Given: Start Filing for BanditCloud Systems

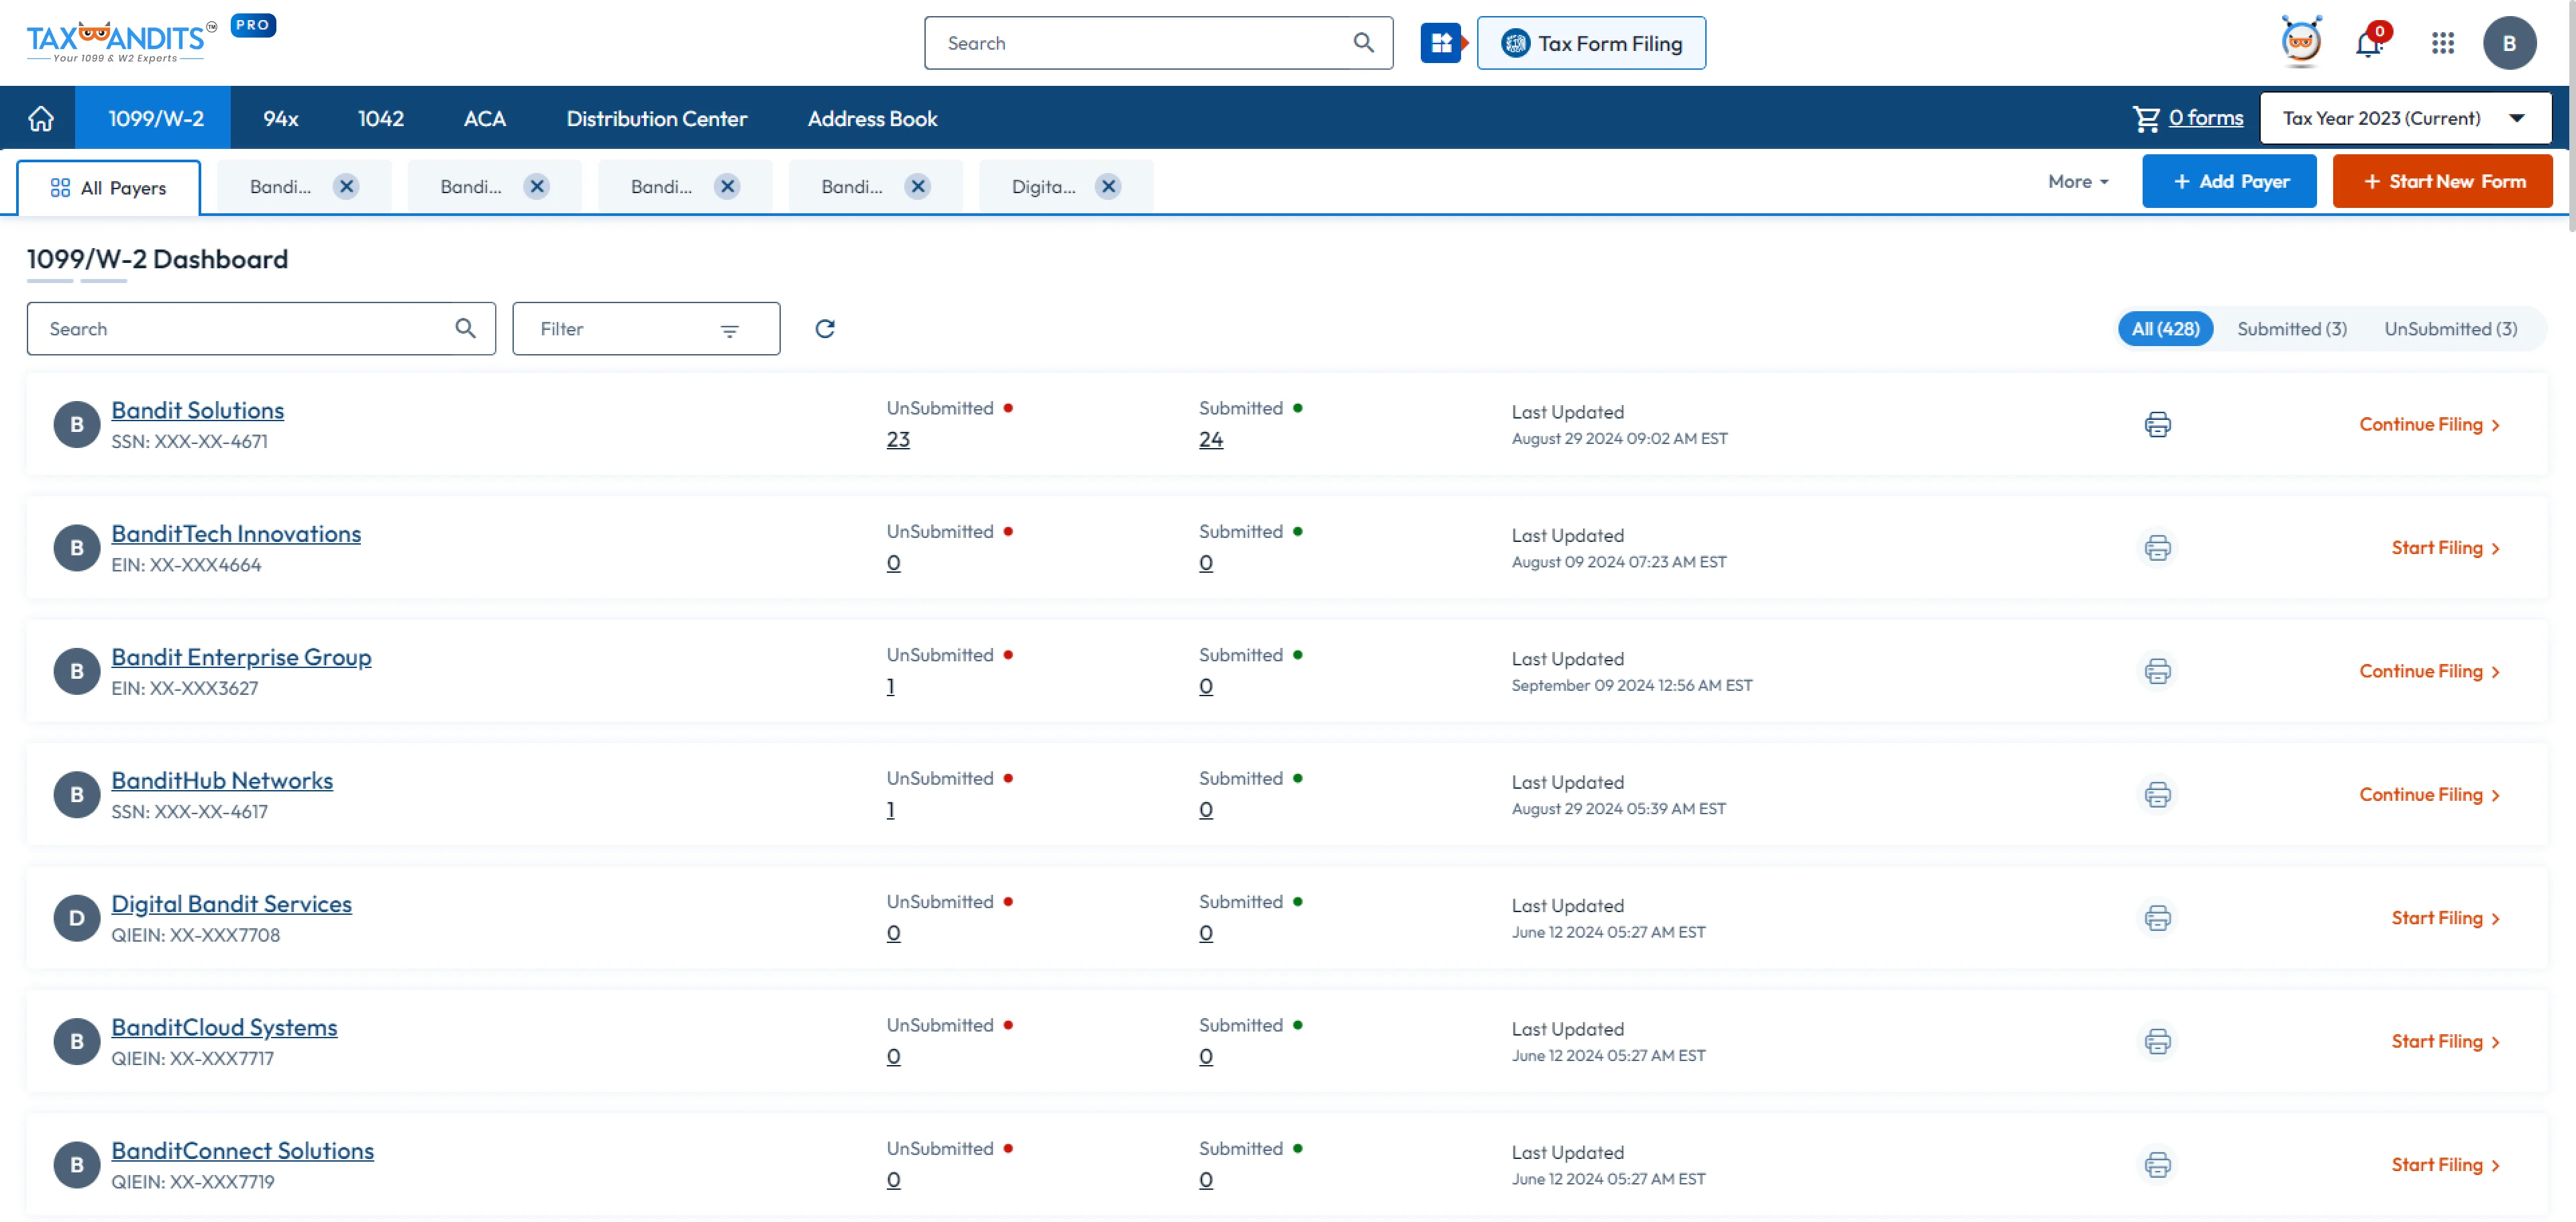Looking at the screenshot, I should [2445, 1041].
